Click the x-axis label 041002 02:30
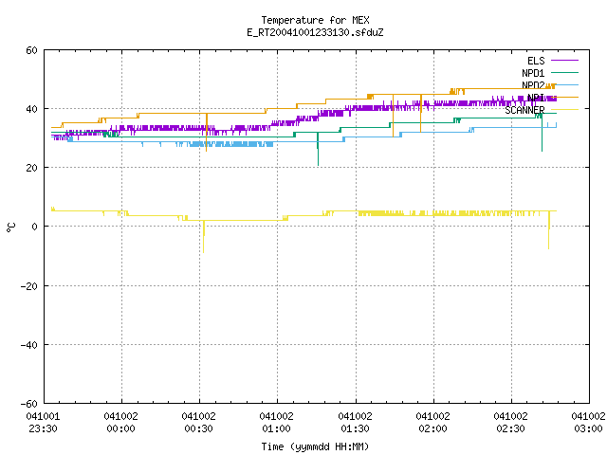Viewport: 607px width, 455px height. (510, 423)
